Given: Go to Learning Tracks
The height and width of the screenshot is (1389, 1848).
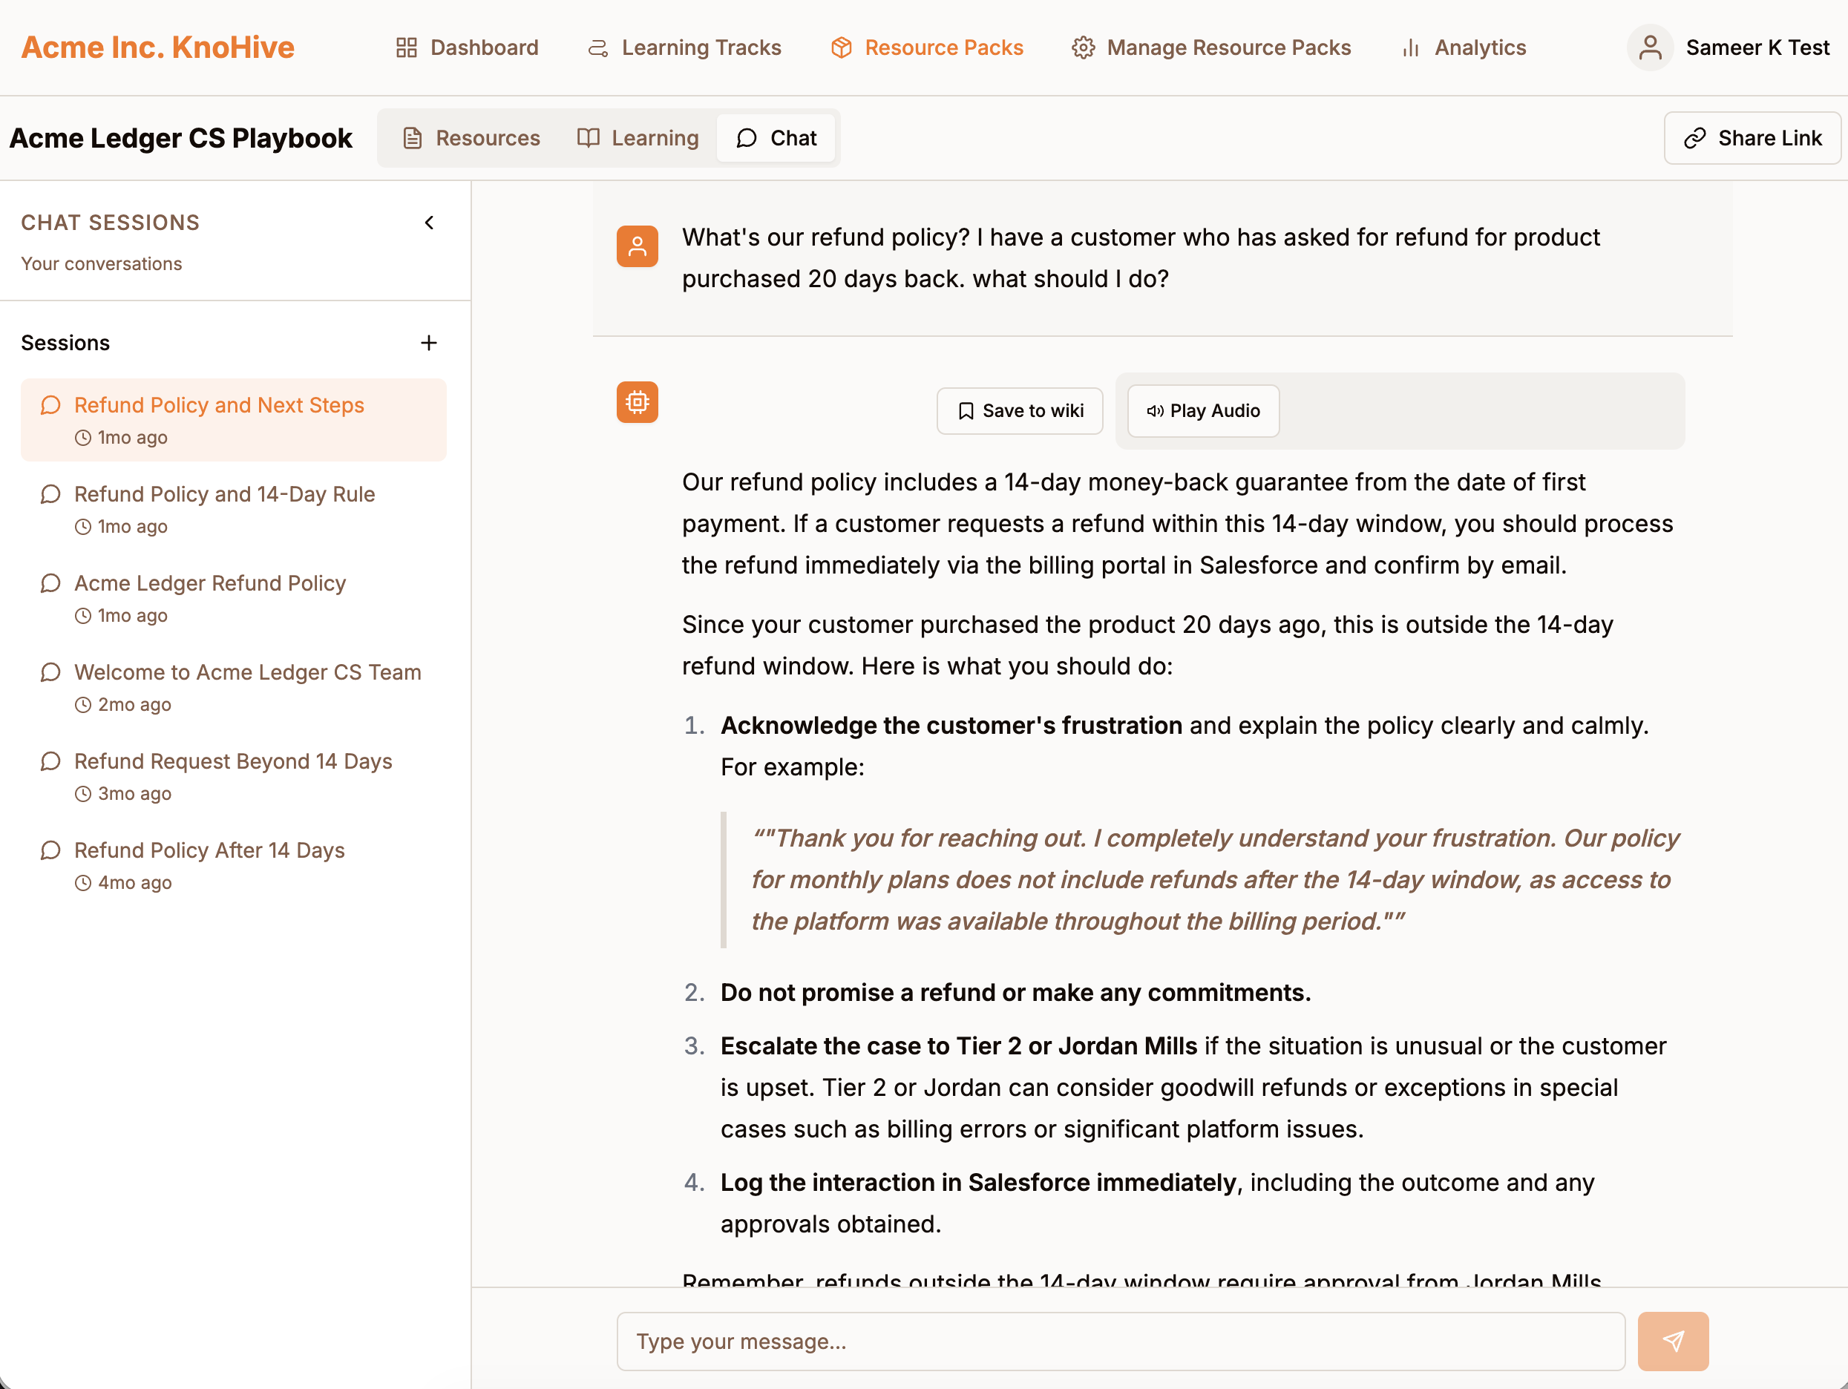Looking at the screenshot, I should point(684,47).
